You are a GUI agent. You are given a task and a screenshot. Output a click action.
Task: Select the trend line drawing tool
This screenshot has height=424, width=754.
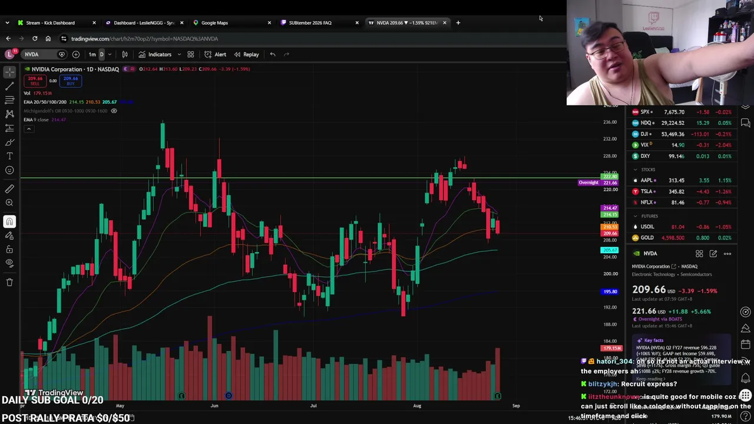point(9,86)
